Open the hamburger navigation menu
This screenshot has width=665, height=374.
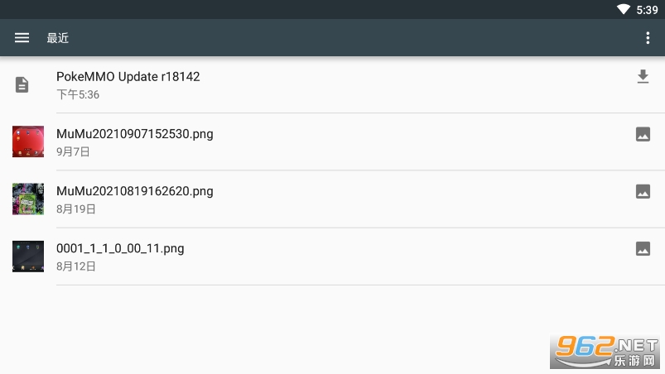coord(22,38)
